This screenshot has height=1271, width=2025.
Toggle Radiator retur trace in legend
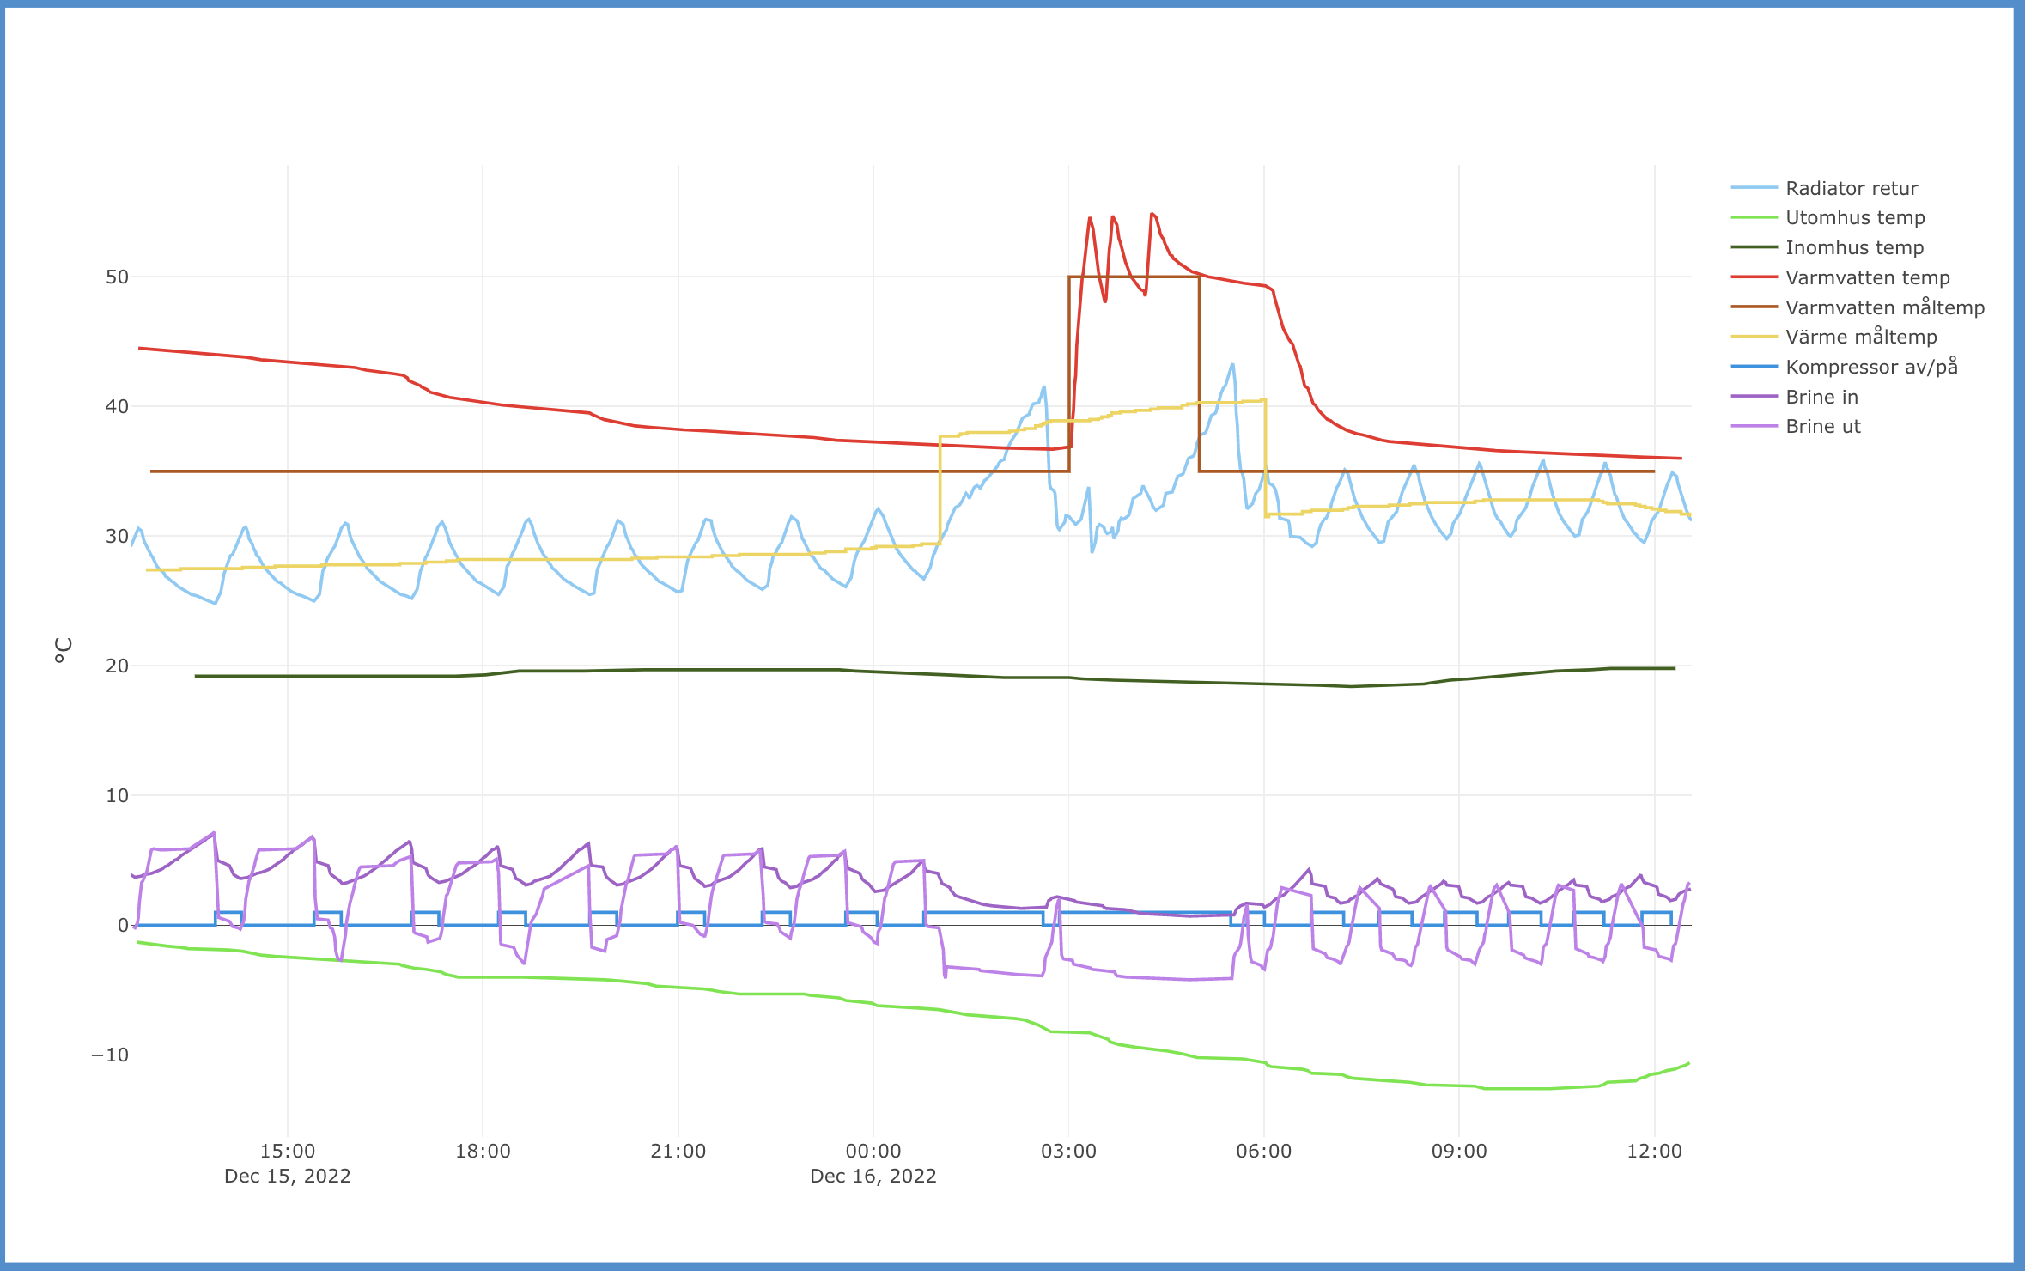pyautogui.click(x=1851, y=188)
